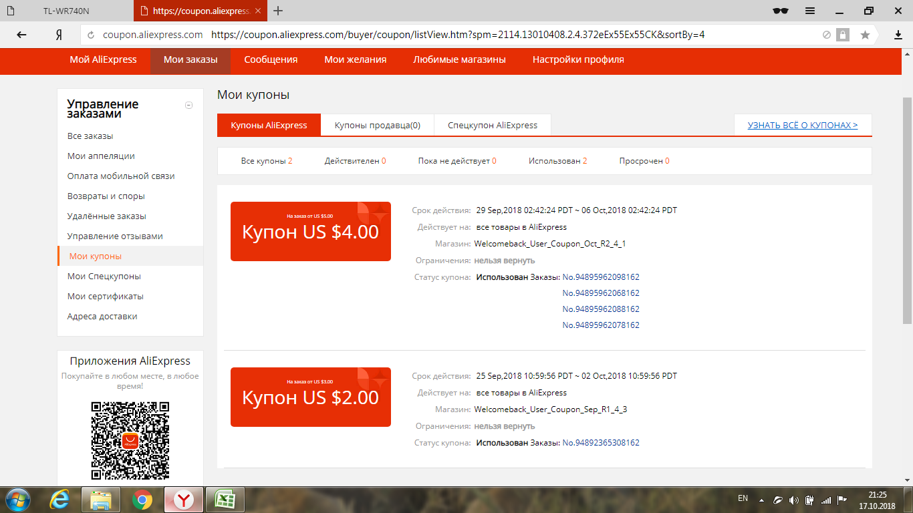Launch Internet Explorer from the taskbar
Image resolution: width=913 pixels, height=513 pixels.
pos(60,499)
